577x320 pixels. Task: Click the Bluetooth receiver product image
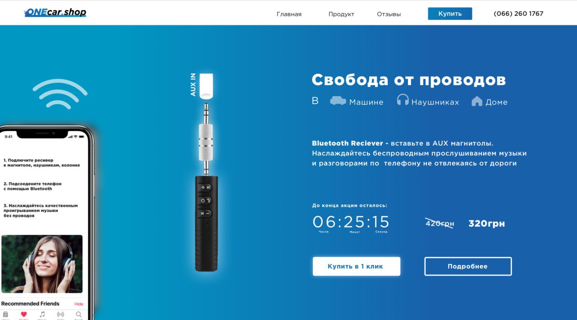206,172
